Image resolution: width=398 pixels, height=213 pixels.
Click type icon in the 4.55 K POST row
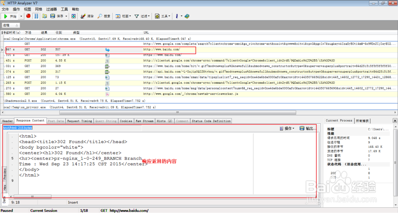point(107,61)
